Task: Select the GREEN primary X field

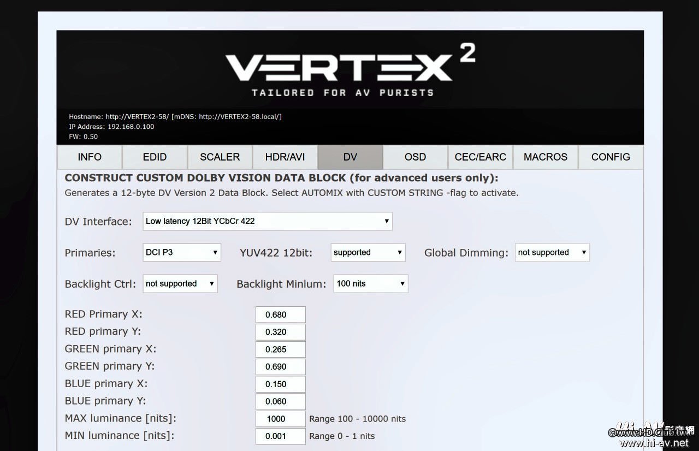Action: pyautogui.click(x=281, y=349)
